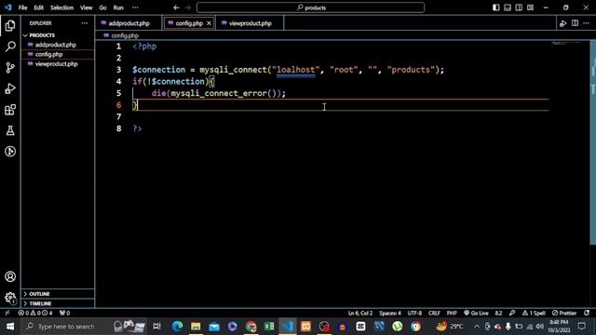The image size is (596, 335).
Task: Open the Run menu
Action: [x=118, y=7]
